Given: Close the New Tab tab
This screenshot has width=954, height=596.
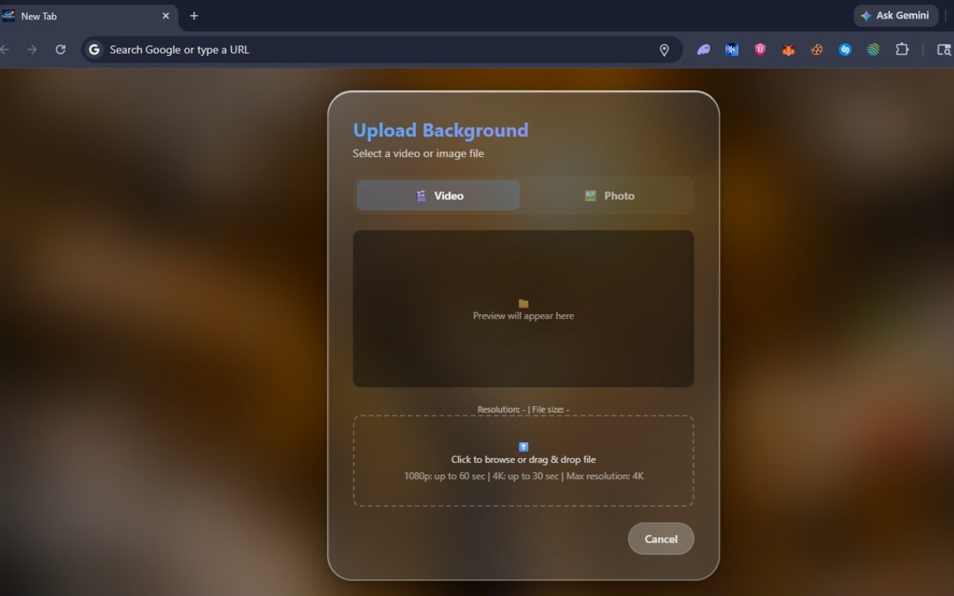Looking at the screenshot, I should tap(165, 16).
